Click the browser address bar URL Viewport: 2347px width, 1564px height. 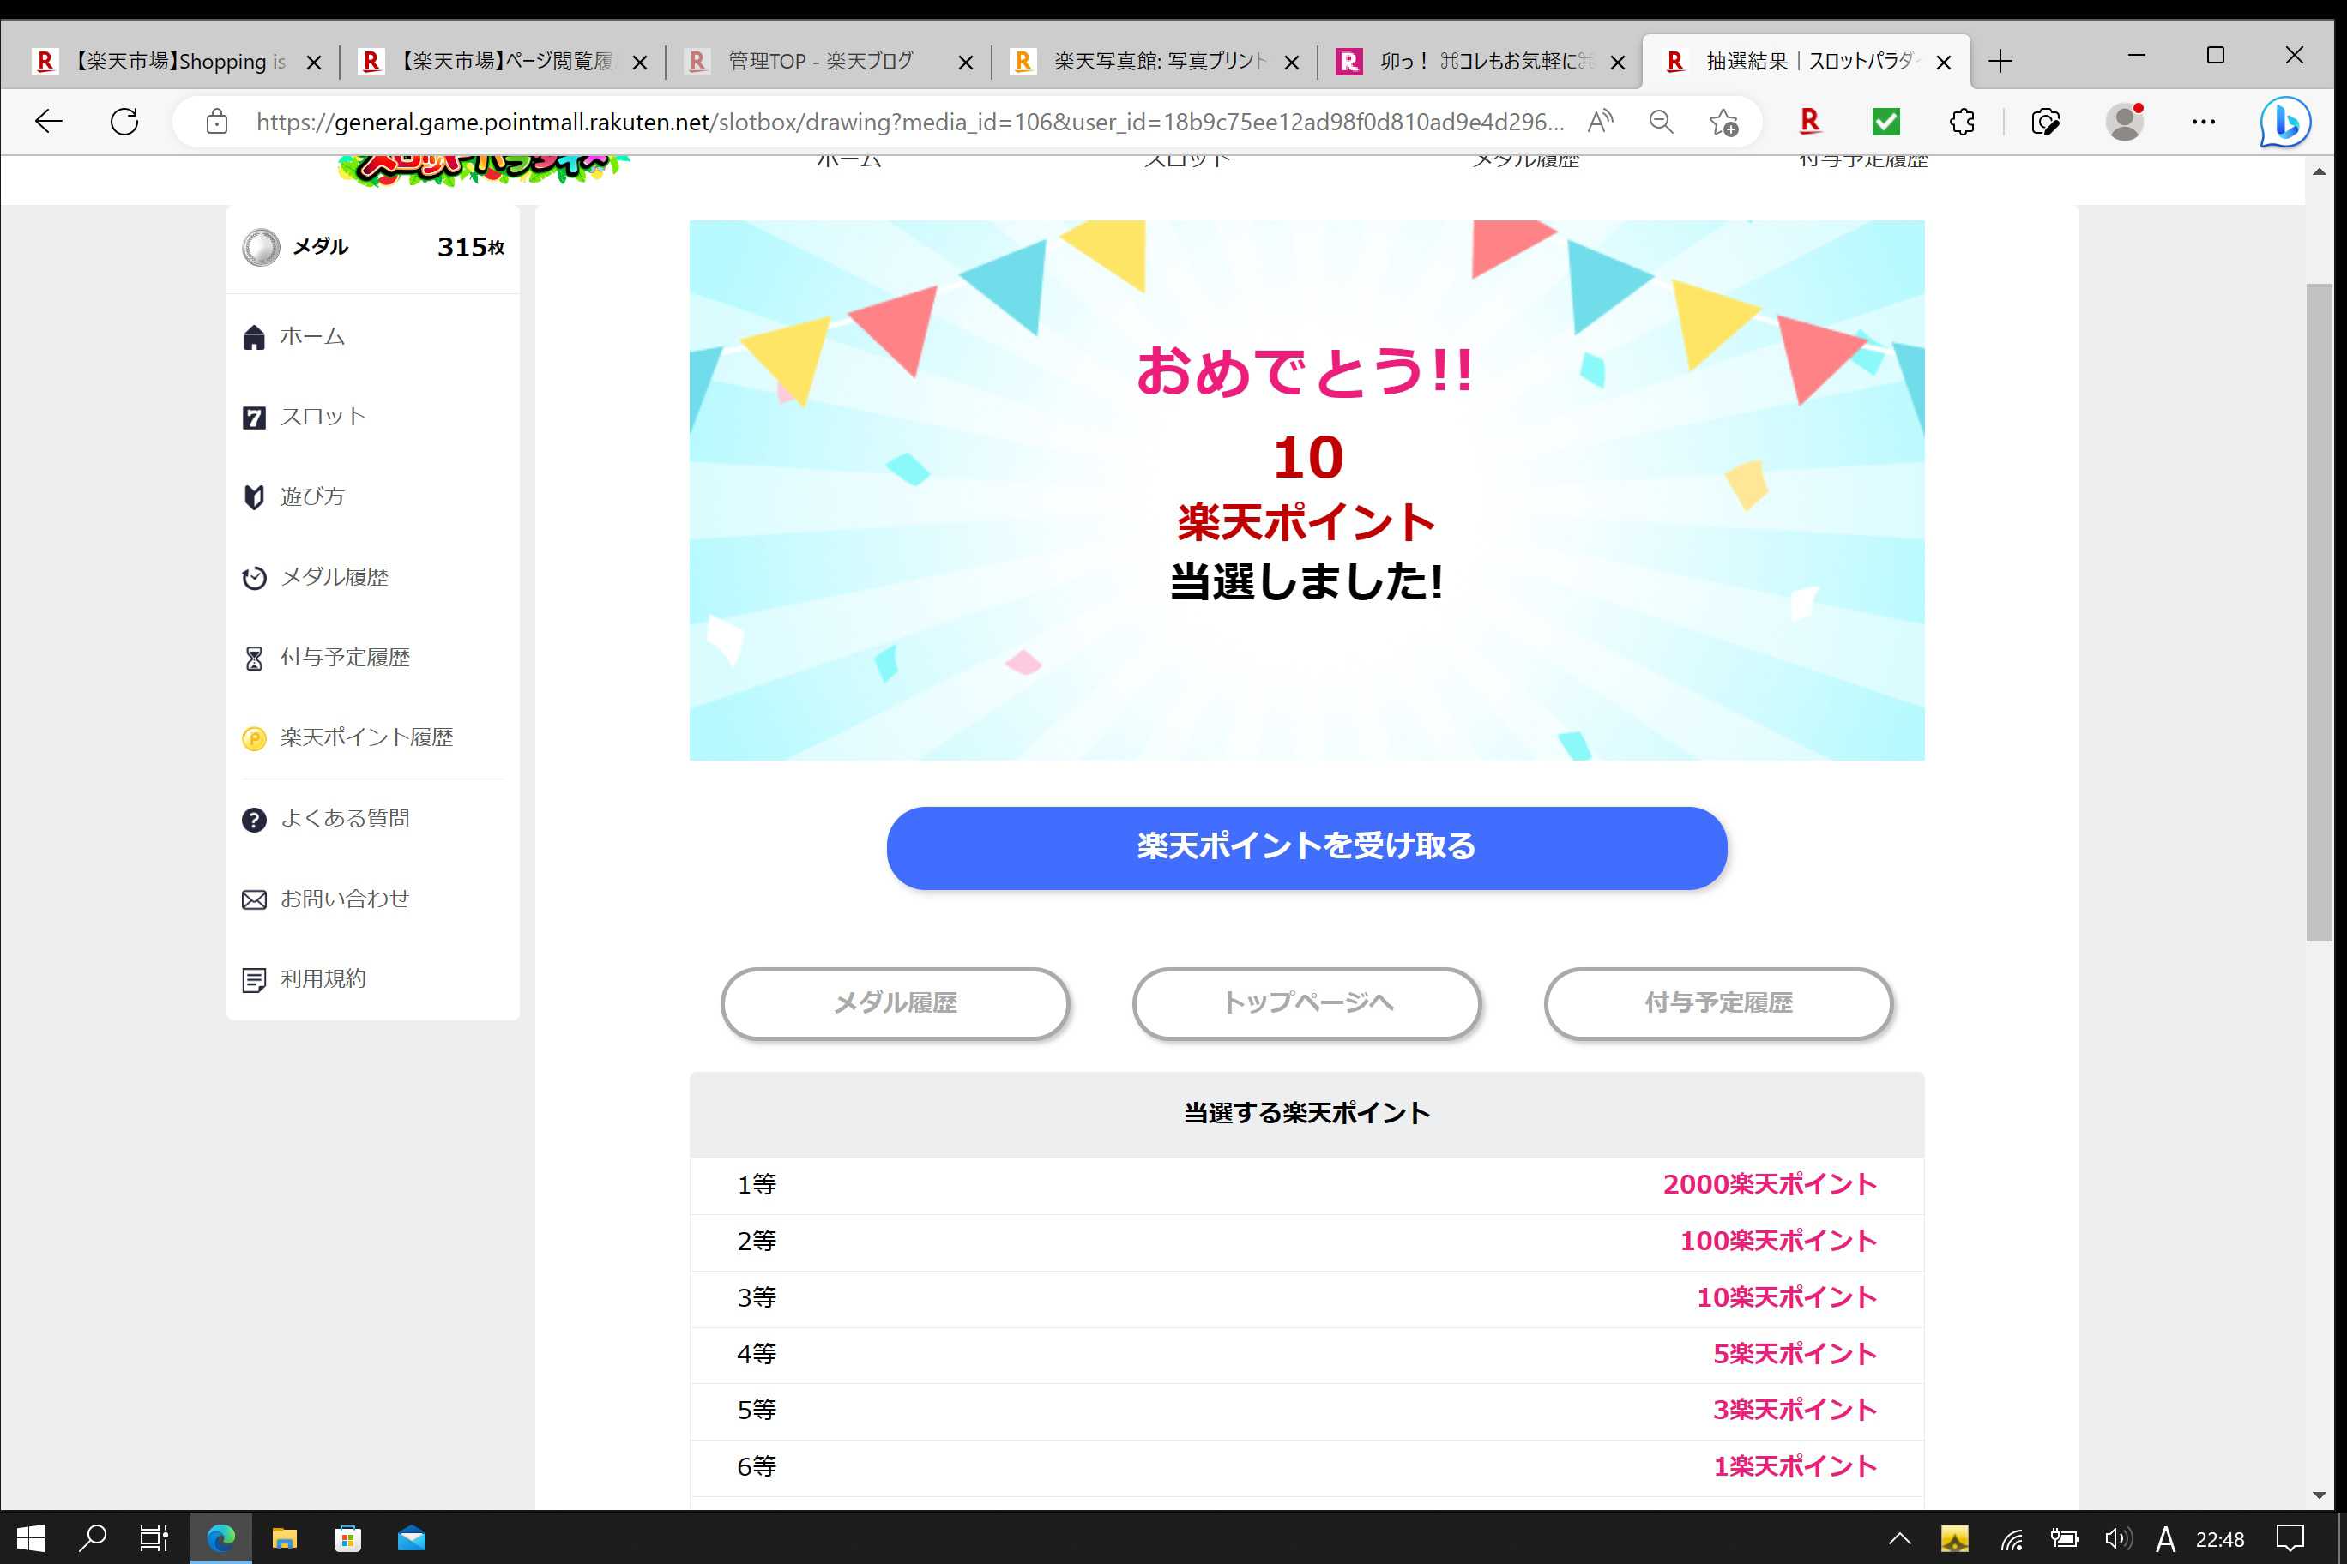(908, 122)
